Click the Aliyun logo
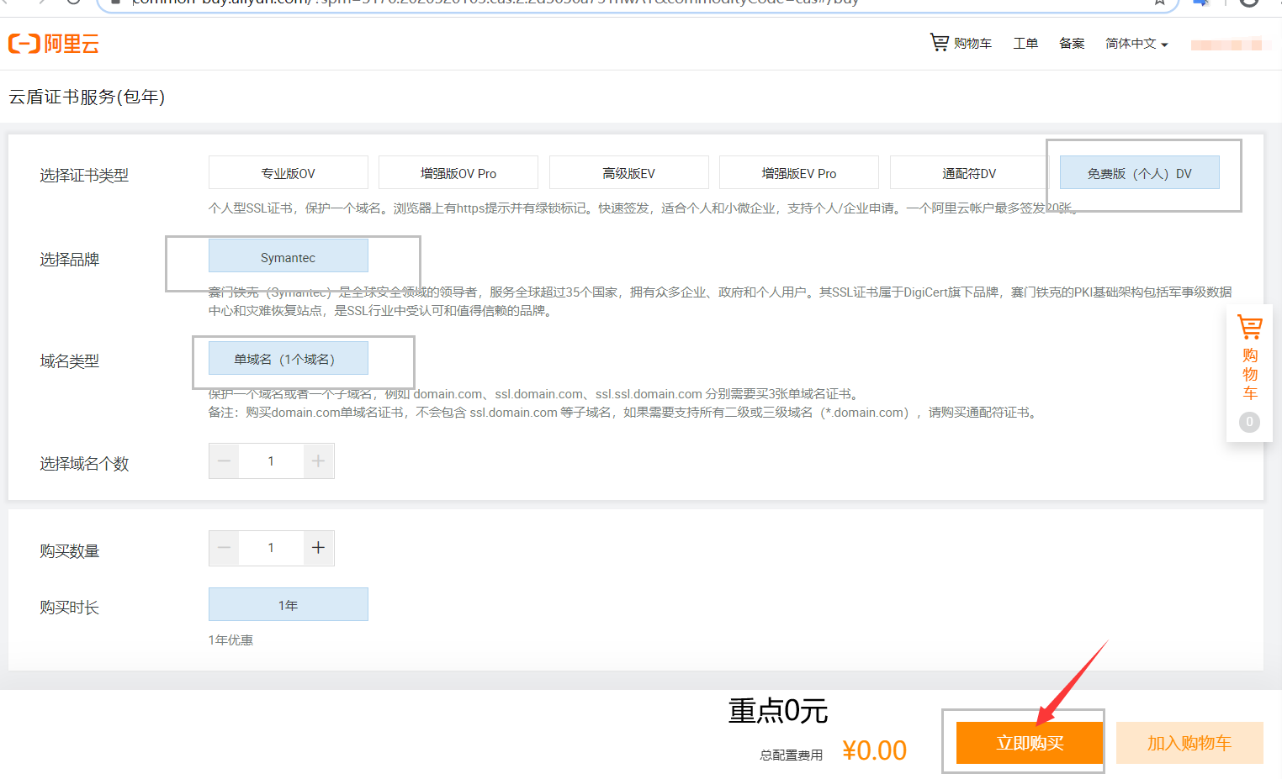Screen dimensions: 1282x779 point(54,44)
